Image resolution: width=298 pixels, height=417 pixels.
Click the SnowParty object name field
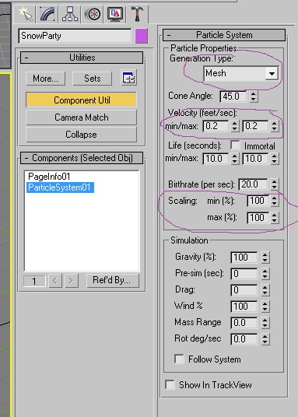[x=75, y=36]
